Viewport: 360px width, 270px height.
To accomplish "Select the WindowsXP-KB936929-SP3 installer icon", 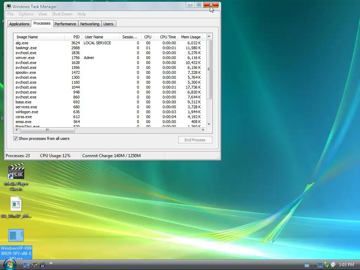I will pos(16,244).
